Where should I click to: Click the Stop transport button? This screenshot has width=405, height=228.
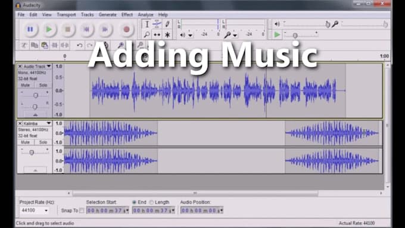pos(67,29)
